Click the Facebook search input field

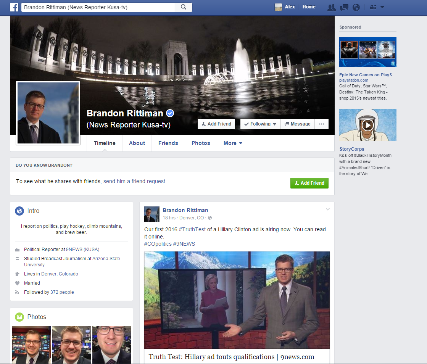pos(98,7)
